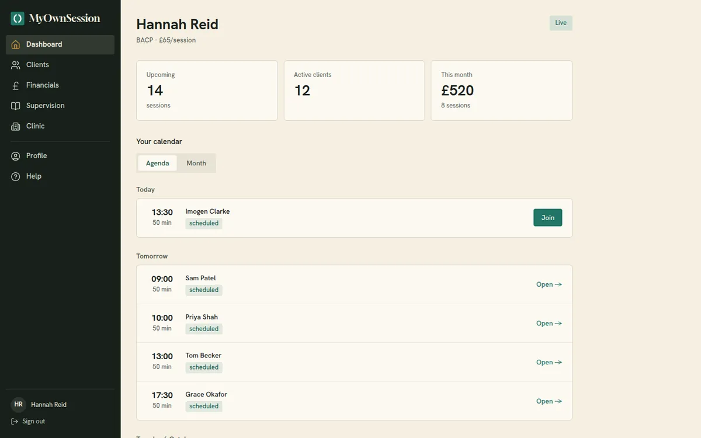Viewport: 701px width, 438px height.
Task: Click the 8 sessions text
Action: pyautogui.click(x=456, y=106)
